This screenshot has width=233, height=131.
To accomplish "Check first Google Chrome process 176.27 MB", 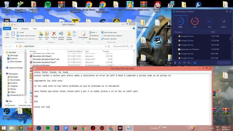I will [x=175, y=36].
